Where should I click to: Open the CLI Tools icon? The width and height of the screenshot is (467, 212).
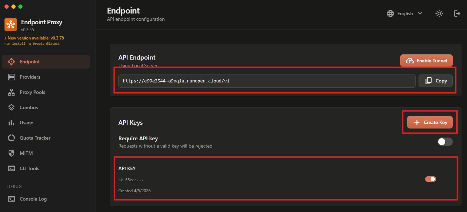pyautogui.click(x=12, y=168)
